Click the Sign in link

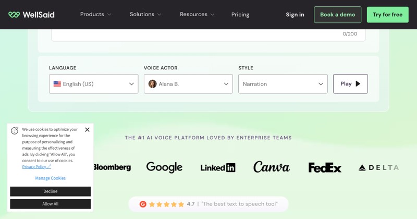click(295, 15)
